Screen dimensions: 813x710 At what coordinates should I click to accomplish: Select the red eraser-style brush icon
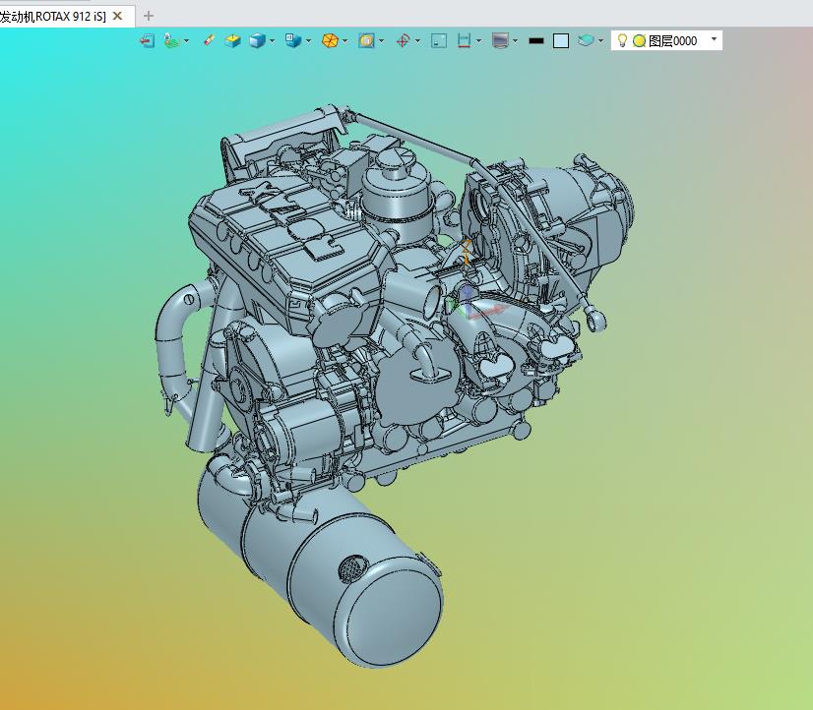point(209,40)
